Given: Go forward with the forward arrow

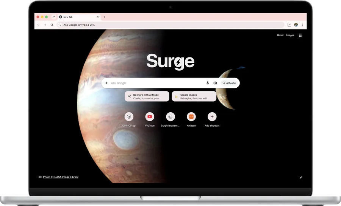Looking at the screenshot, I should click(45, 25).
